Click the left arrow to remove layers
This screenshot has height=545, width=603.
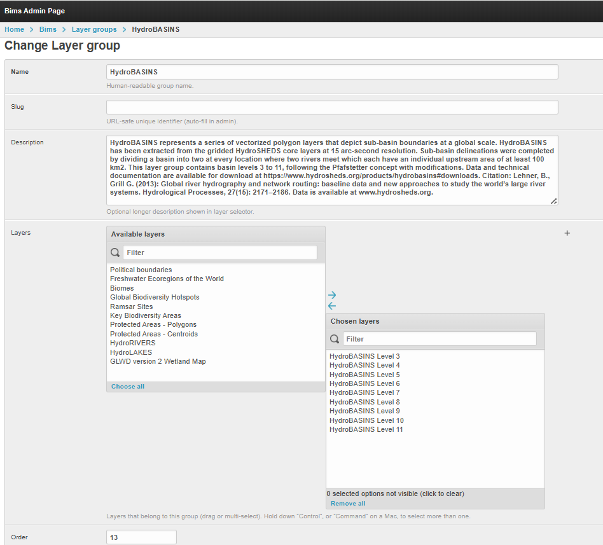(332, 306)
